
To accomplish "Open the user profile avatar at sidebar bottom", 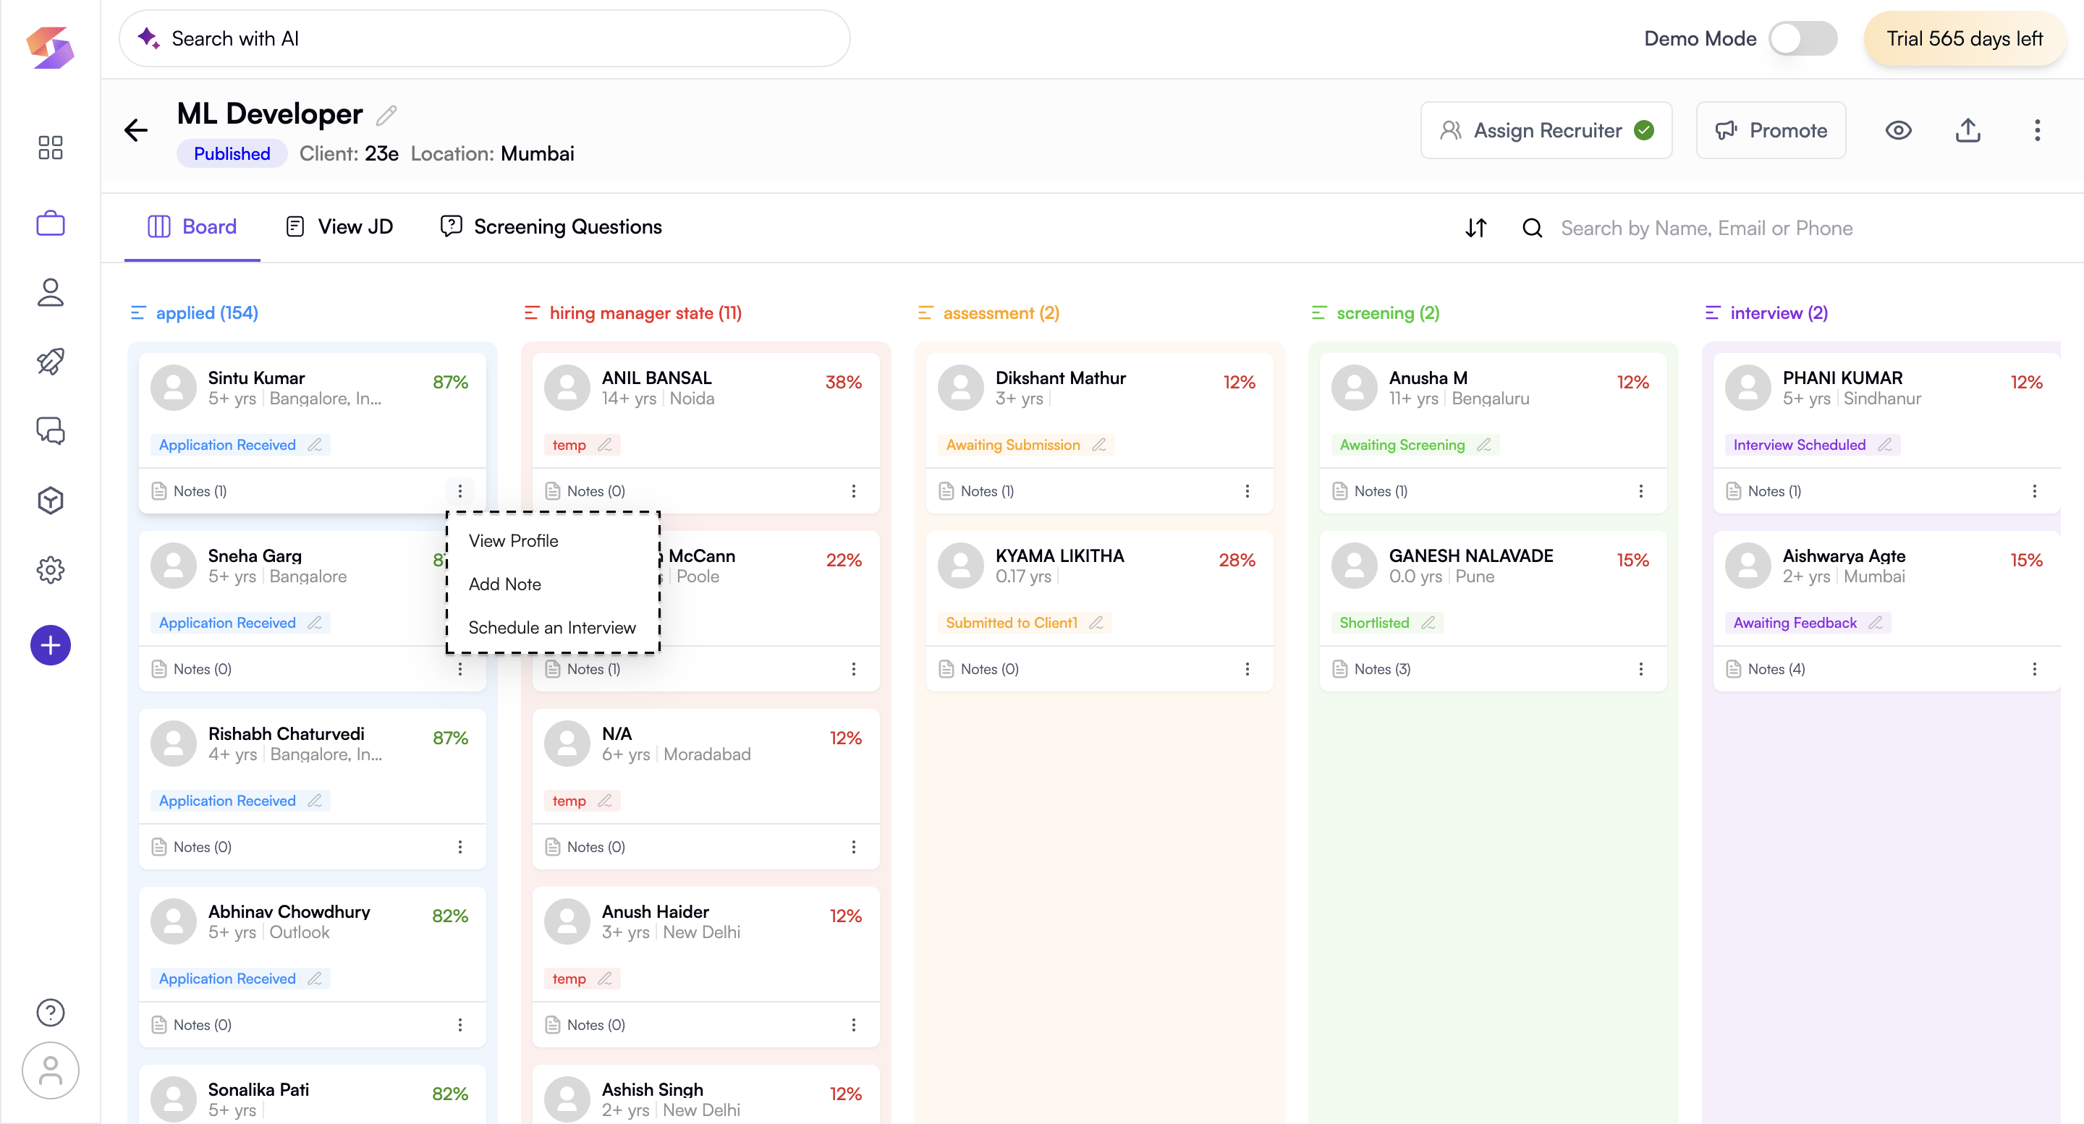I will tap(50, 1070).
